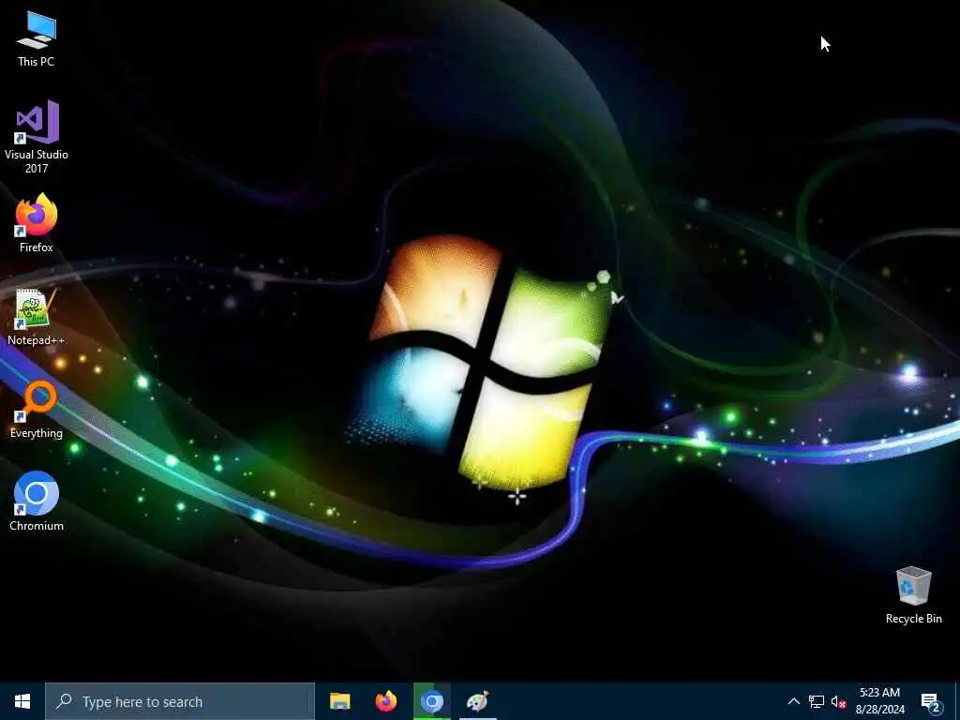Select the Recycle Bin icon

tap(913, 595)
